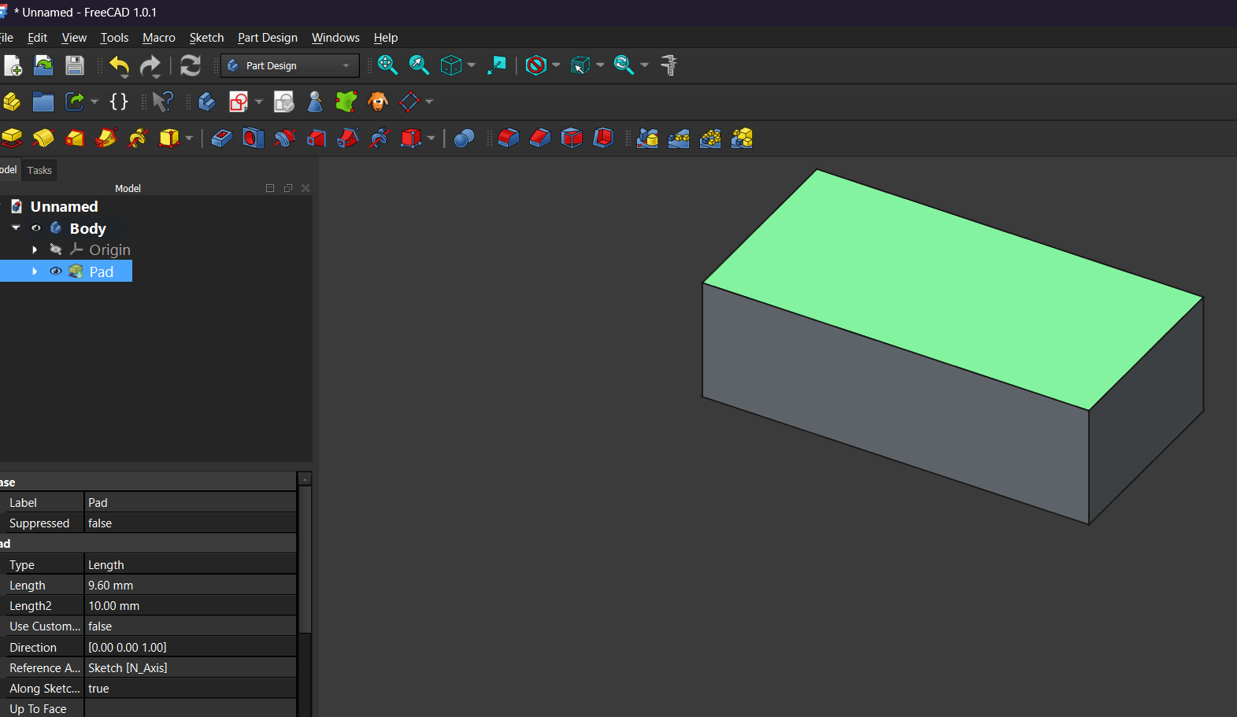Screen dimensions: 1237x717
Task: Fit all content in the 3D view
Action: (x=387, y=65)
